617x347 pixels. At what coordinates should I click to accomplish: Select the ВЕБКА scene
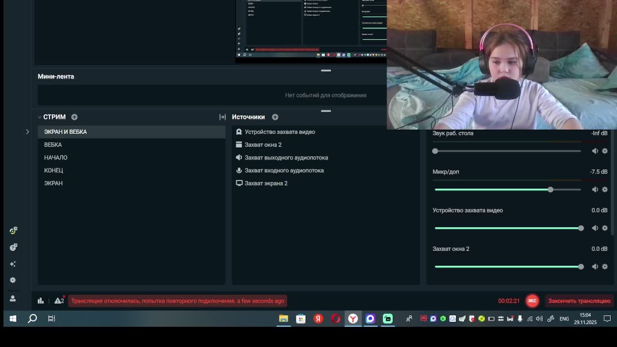pyautogui.click(x=132, y=145)
